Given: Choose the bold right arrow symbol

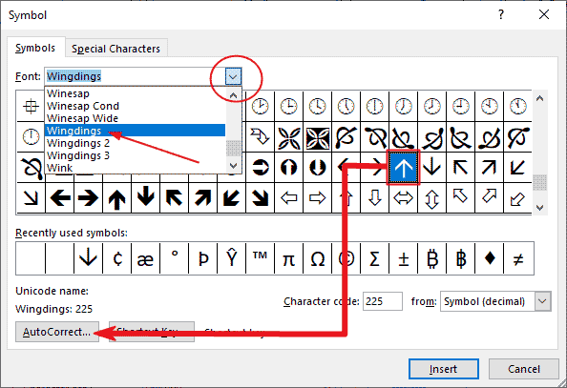Looking at the screenshot, I should pos(88,197).
